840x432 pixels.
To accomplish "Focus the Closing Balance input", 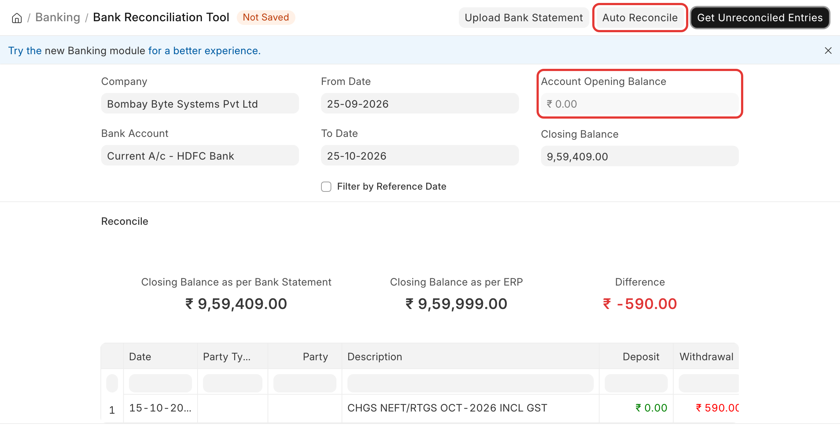I will [640, 156].
